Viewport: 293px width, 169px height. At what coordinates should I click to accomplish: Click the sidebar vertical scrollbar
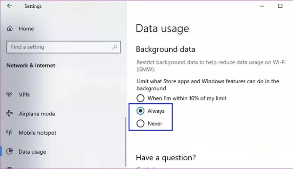tap(126, 142)
